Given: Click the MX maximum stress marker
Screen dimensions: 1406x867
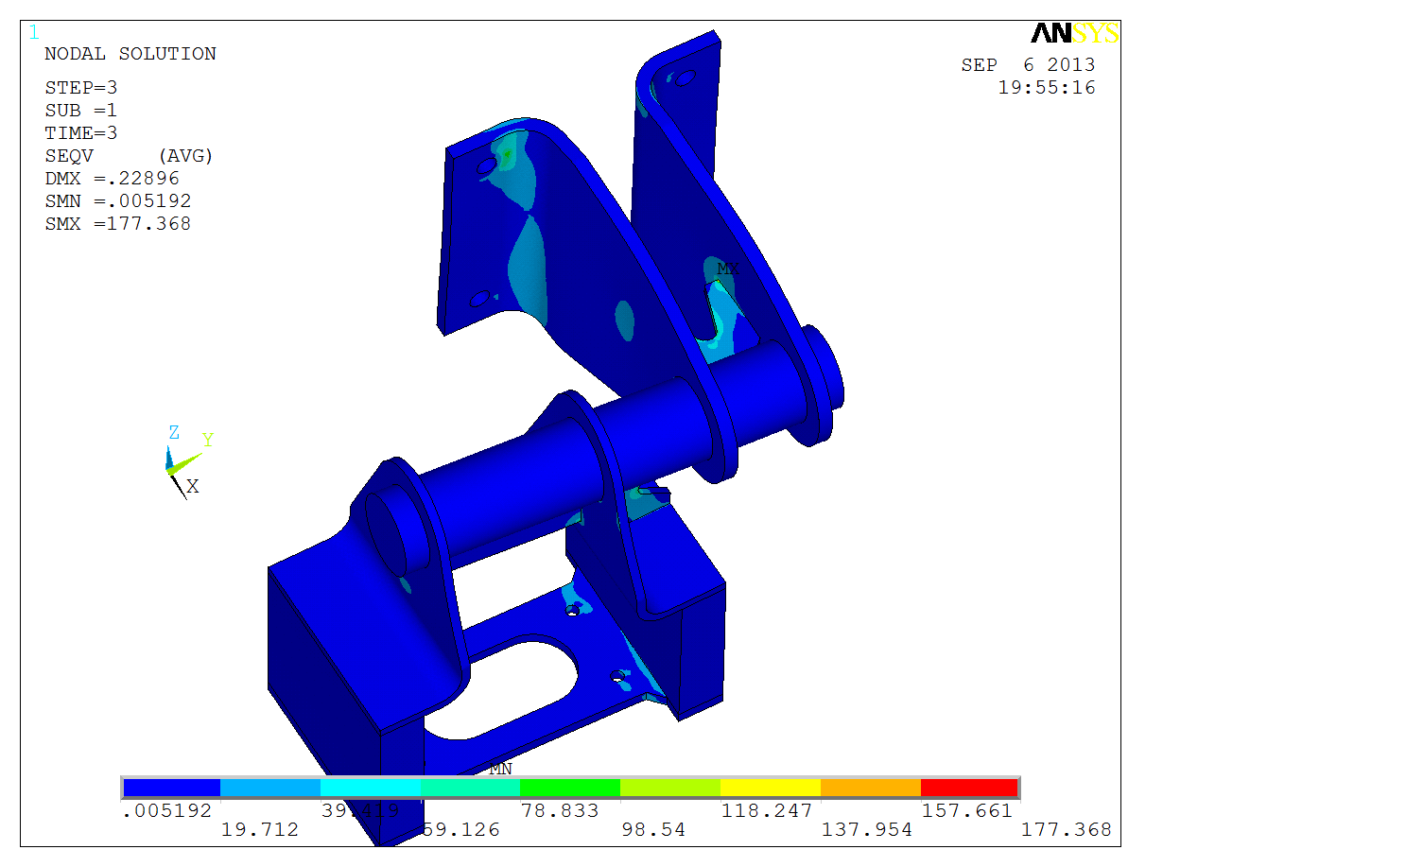Looking at the screenshot, I should [727, 269].
